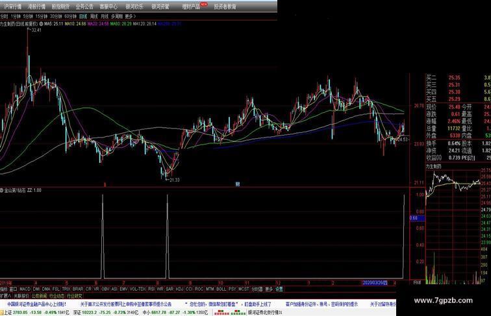Select the MCST indicator
Viewport: 491px width, 316px height.
coord(244,289)
